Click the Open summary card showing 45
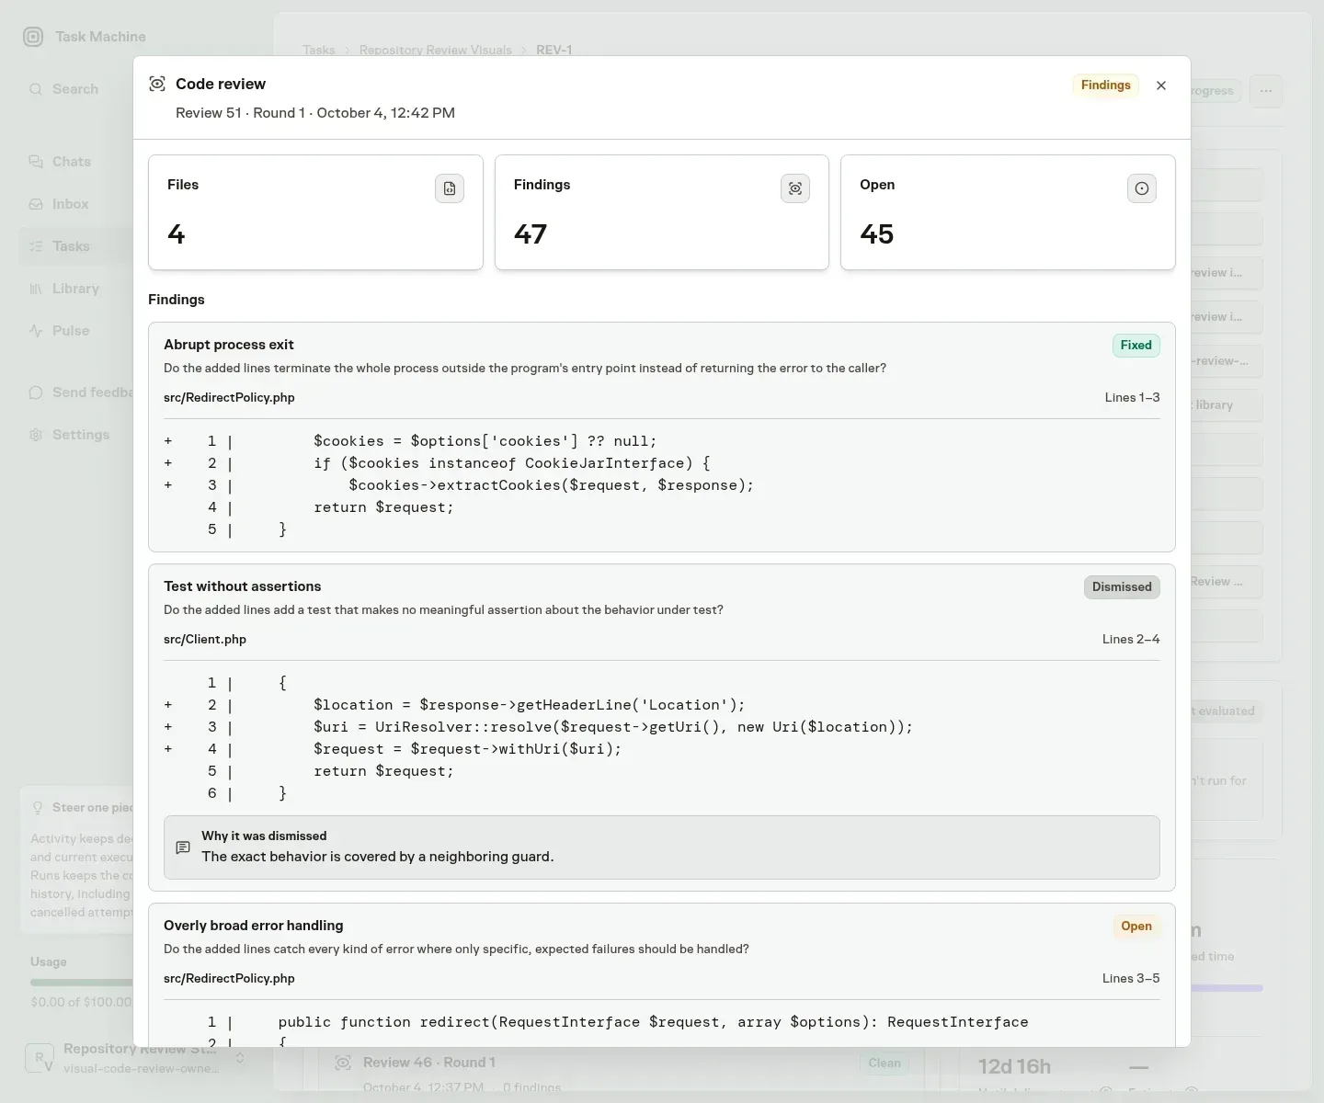 (1008, 212)
